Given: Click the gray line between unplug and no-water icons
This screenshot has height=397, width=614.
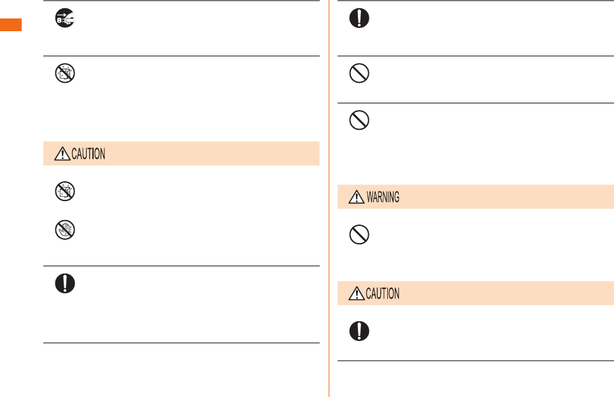Looking at the screenshot, I should coord(182,56).
